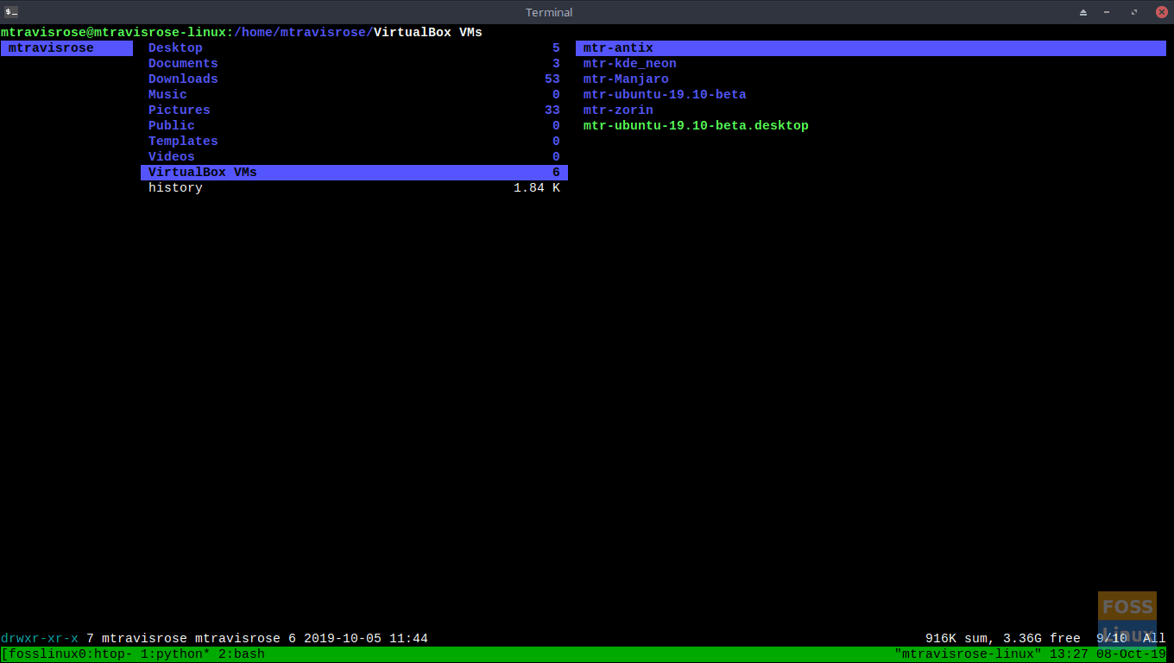Open the mtr-antix VM folder
Image resolution: width=1174 pixels, height=663 pixels.
coord(618,48)
